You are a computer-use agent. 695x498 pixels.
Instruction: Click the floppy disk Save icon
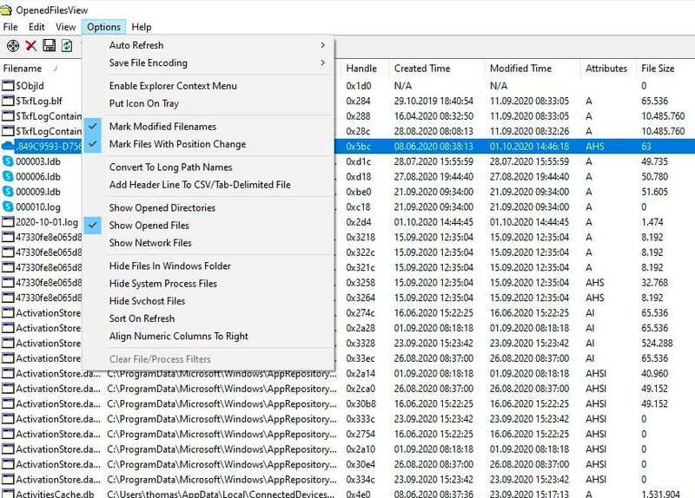[49, 46]
